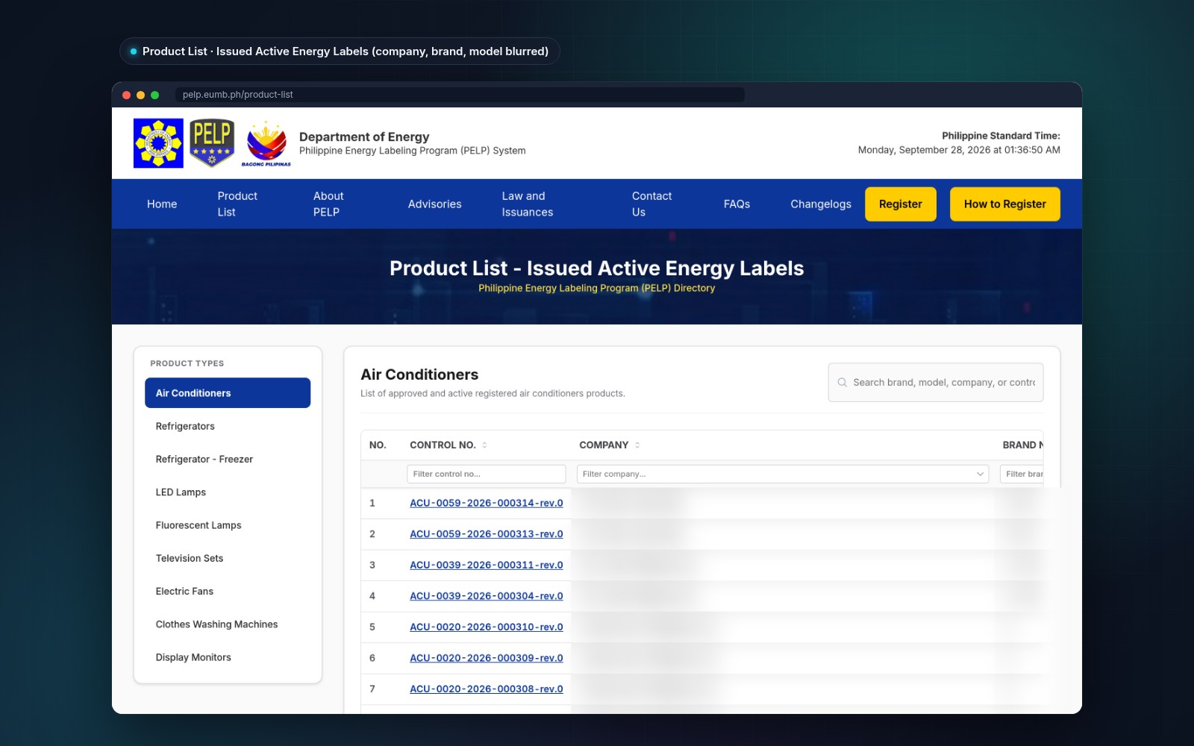Select Display Monitors product type

(x=228, y=657)
